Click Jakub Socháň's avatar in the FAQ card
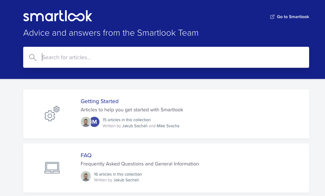This screenshot has width=325, height=196. pos(86,176)
